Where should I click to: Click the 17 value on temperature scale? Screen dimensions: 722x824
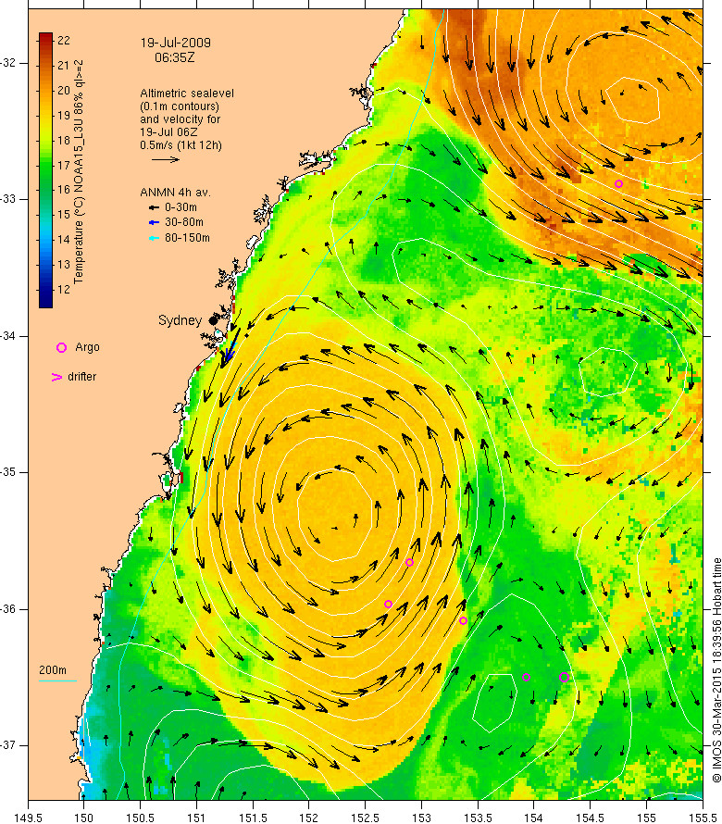point(64,165)
